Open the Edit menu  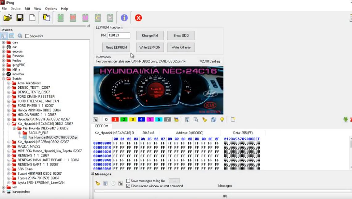(27, 9)
